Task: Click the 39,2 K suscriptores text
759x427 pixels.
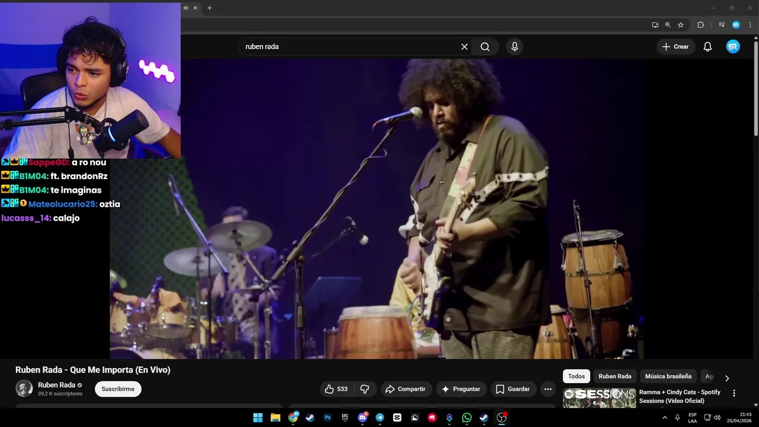Action: point(60,394)
